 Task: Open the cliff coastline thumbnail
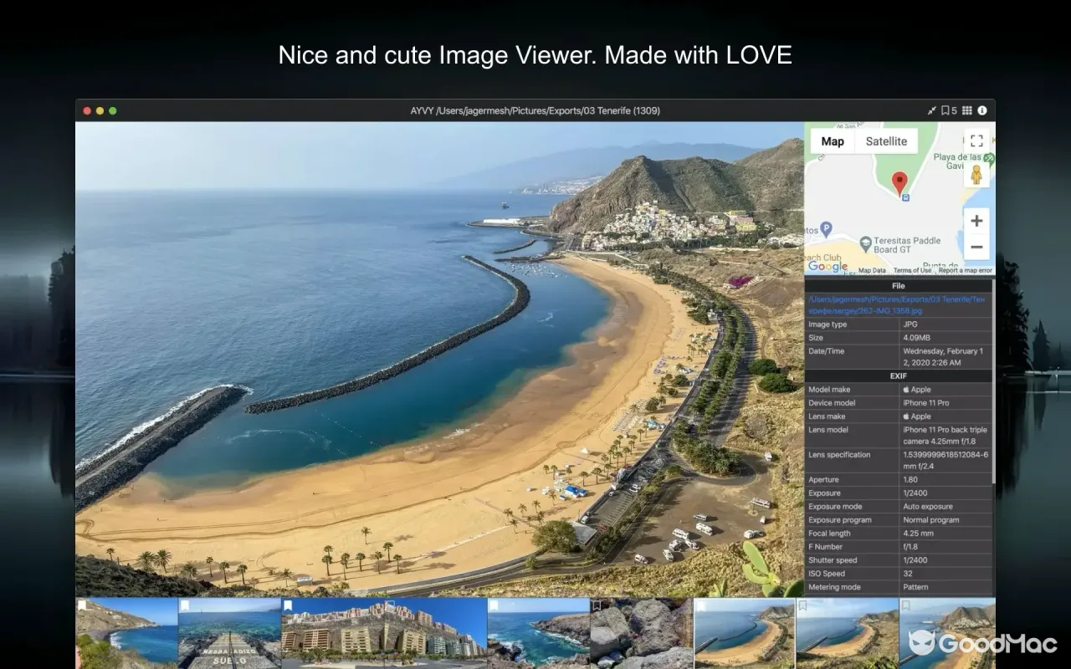pos(126,633)
